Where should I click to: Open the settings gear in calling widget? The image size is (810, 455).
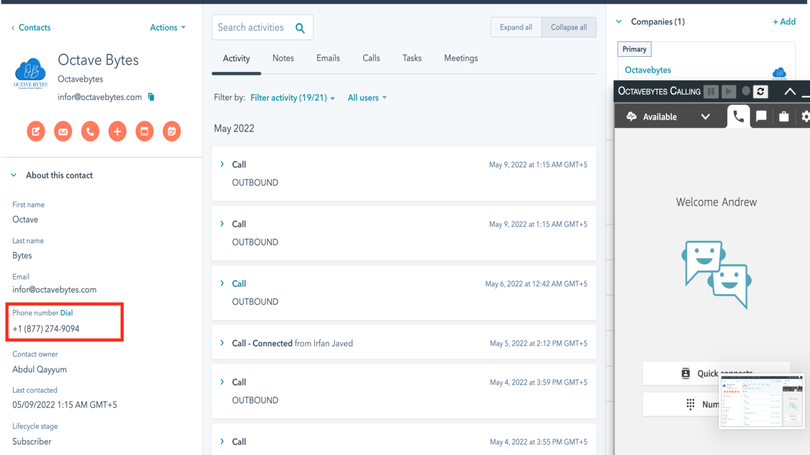point(805,116)
